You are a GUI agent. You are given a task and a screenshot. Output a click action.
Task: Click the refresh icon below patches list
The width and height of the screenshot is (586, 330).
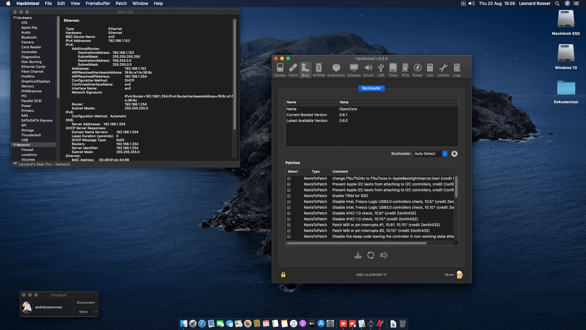(371, 255)
